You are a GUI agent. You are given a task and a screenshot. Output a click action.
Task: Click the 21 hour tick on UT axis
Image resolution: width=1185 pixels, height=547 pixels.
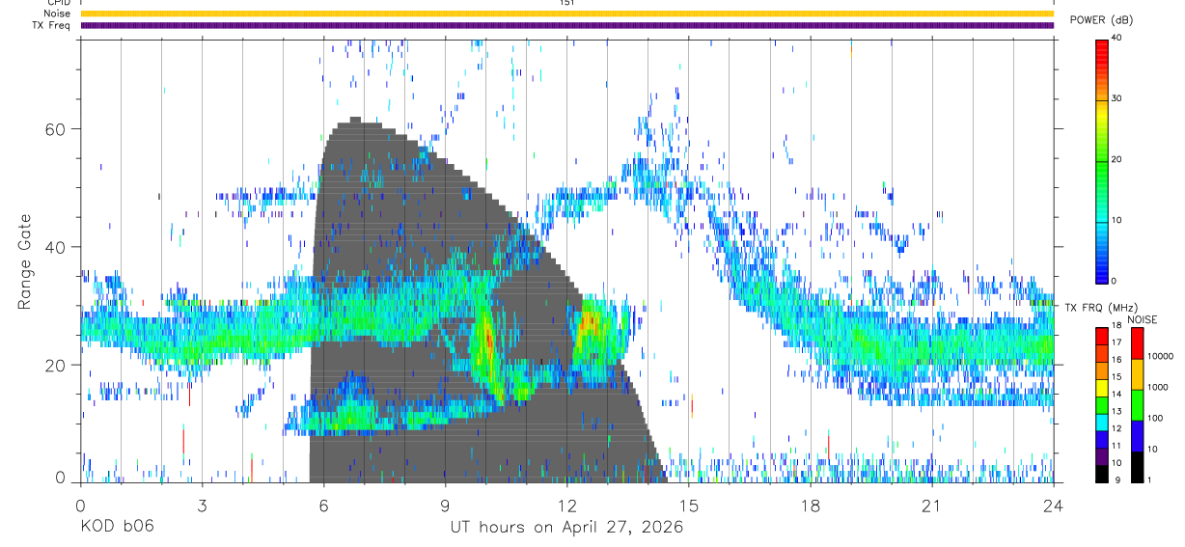(931, 505)
